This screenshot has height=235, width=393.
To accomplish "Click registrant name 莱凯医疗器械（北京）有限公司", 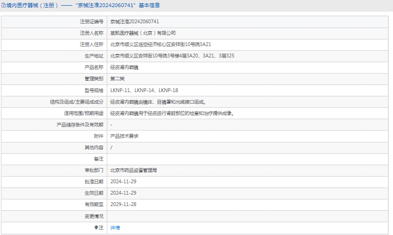I will 143,33.
